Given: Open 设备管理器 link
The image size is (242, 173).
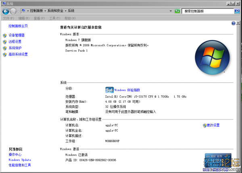Looking at the screenshot, I should coord(17,35).
